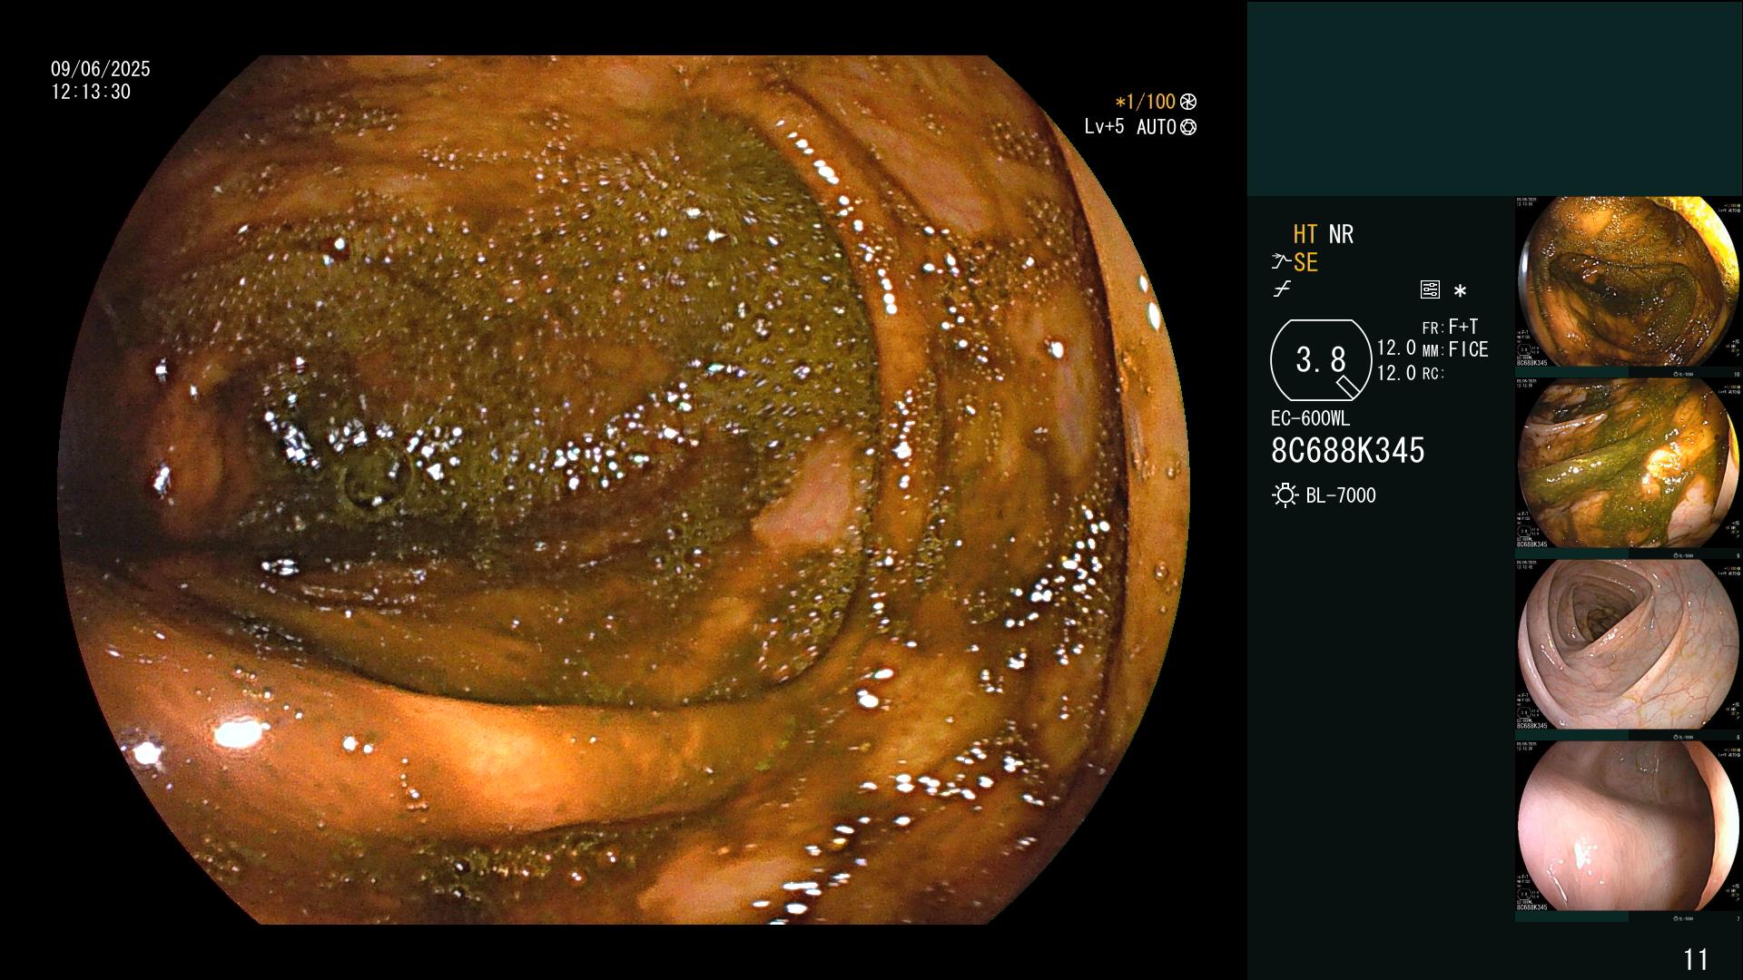Click the 1/100 shutter speed value
The height and width of the screenshot is (980, 1743).
[x=1151, y=102]
